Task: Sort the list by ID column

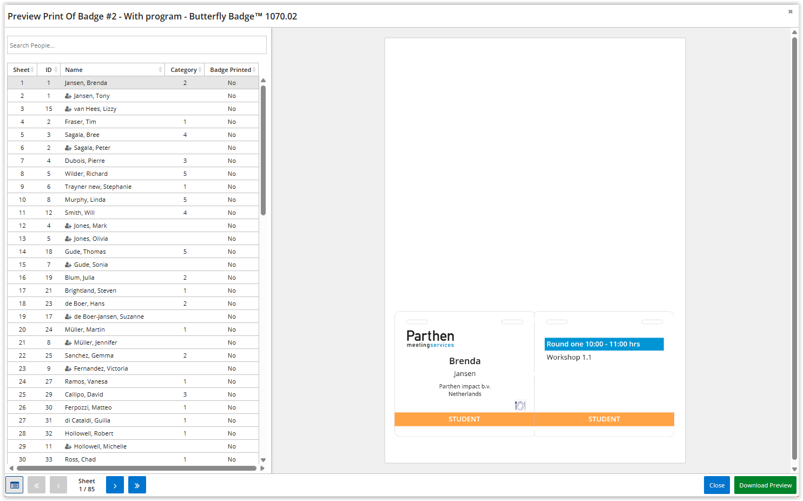Action: 49,70
